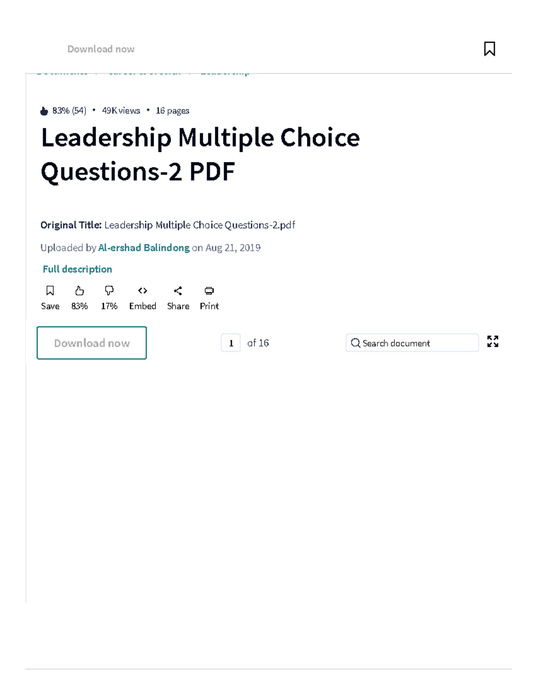The width and height of the screenshot is (536, 694).
Task: Toggle saving this document to your library
Action: [x=50, y=297]
